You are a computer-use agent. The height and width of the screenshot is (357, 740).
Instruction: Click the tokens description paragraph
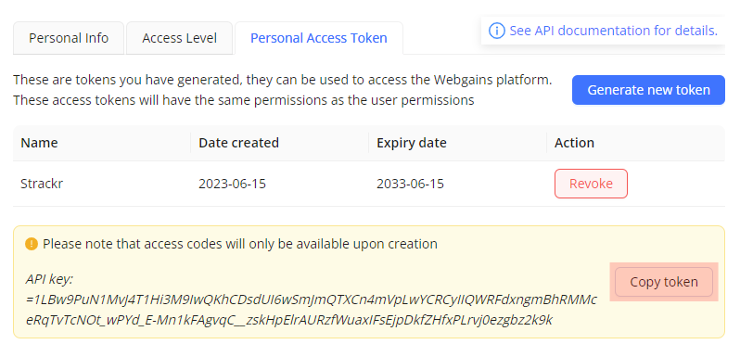(282, 90)
